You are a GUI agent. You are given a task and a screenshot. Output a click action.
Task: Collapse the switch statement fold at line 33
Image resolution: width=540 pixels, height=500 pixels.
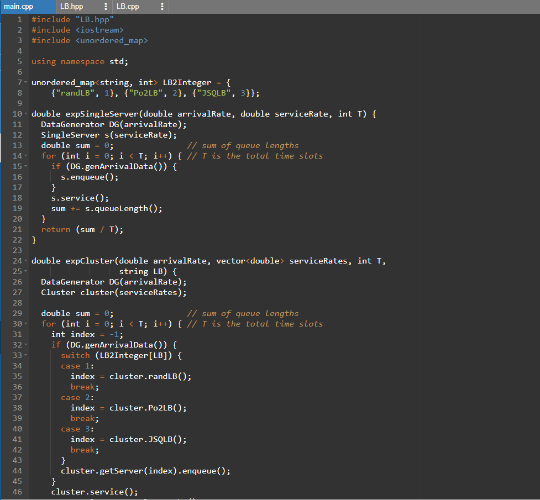click(26, 355)
